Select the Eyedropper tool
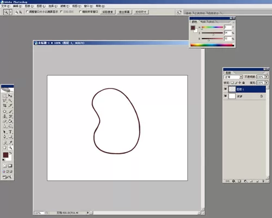This screenshot has height=218, width=272. click(x=10, y=143)
